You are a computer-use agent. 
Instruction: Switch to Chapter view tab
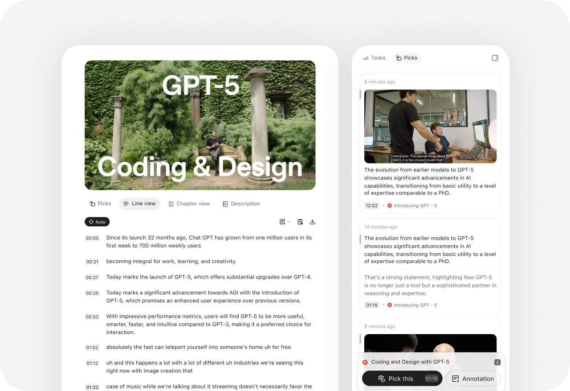click(x=189, y=203)
